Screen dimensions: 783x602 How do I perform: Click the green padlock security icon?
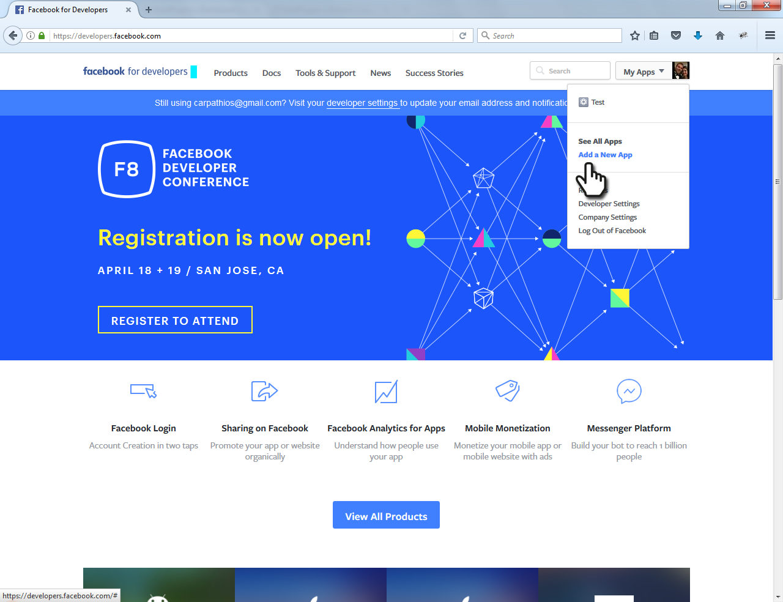[42, 35]
